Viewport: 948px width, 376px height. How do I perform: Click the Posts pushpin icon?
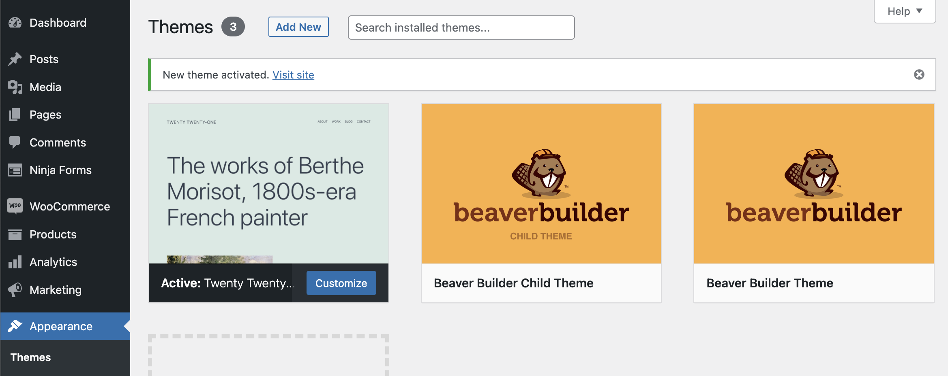(x=15, y=59)
